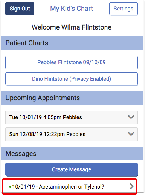Click the My Kid's Chart title

(72, 9)
